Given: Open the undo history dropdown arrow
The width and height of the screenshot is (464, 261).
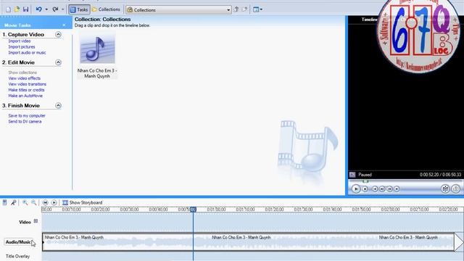Looking at the screenshot, I should [x=46, y=9].
